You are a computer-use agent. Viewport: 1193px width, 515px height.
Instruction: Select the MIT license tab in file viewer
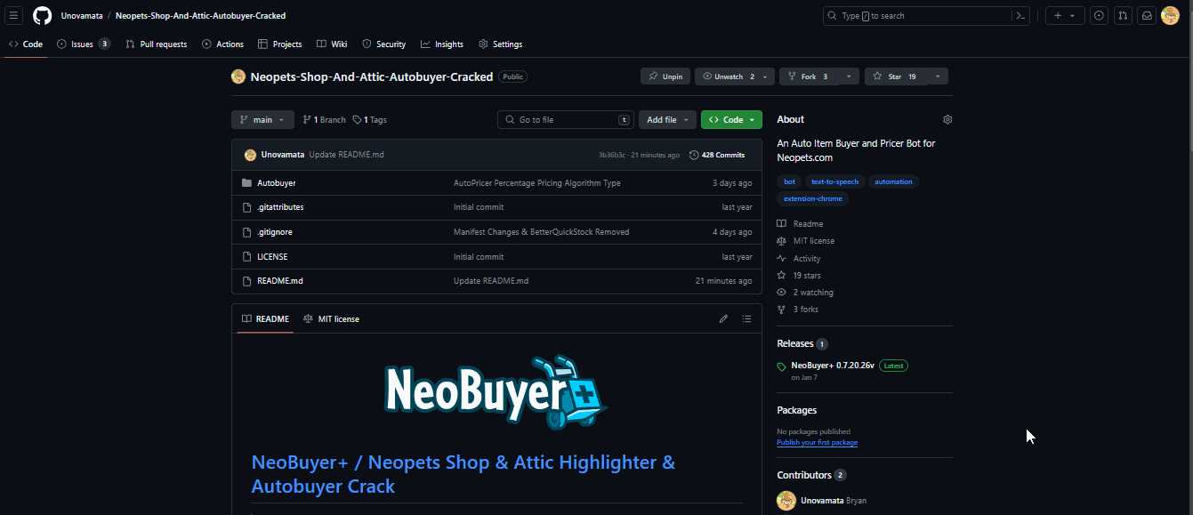(x=331, y=318)
